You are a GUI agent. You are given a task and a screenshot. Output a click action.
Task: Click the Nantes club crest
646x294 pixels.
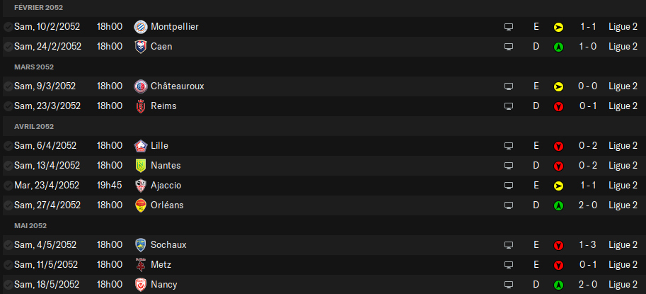141,166
